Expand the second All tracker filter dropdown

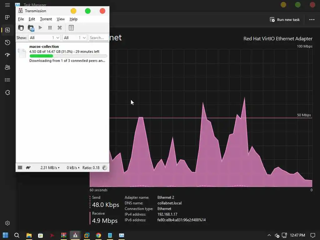point(75,38)
